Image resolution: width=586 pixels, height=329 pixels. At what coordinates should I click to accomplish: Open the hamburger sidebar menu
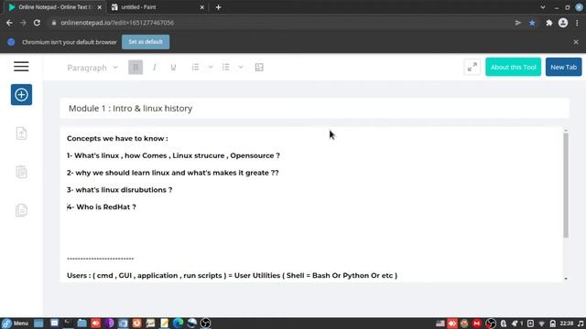[21, 67]
